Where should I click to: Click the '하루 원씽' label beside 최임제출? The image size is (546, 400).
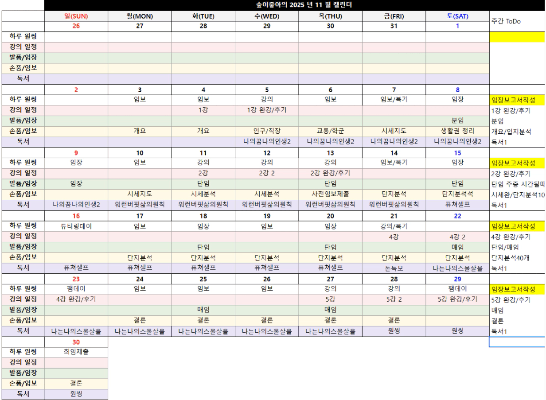[23, 352]
